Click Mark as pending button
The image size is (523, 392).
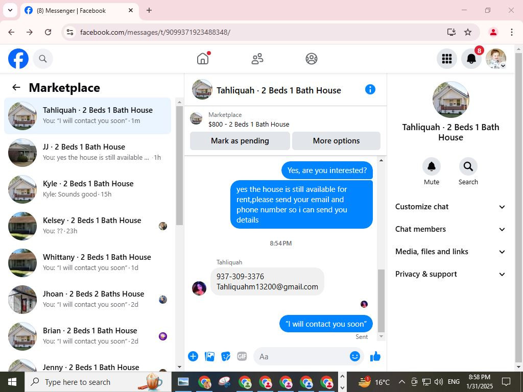pos(240,141)
